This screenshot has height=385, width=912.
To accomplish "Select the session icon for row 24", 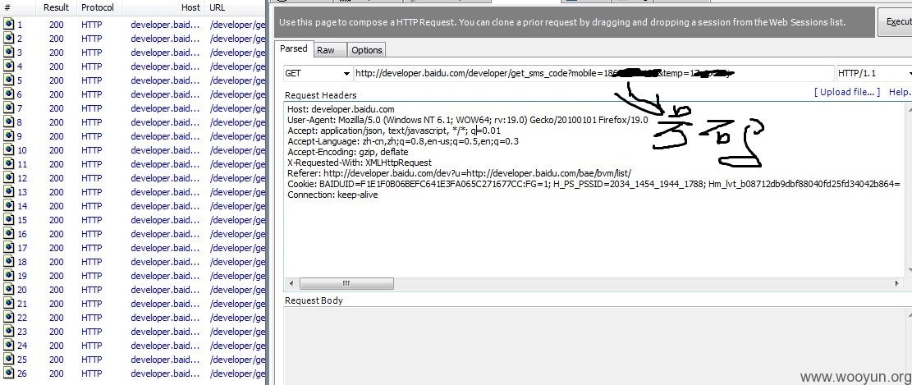I will tap(9, 346).
